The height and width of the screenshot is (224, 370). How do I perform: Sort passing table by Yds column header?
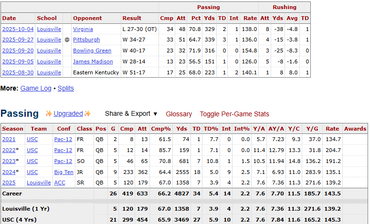pos(181,129)
